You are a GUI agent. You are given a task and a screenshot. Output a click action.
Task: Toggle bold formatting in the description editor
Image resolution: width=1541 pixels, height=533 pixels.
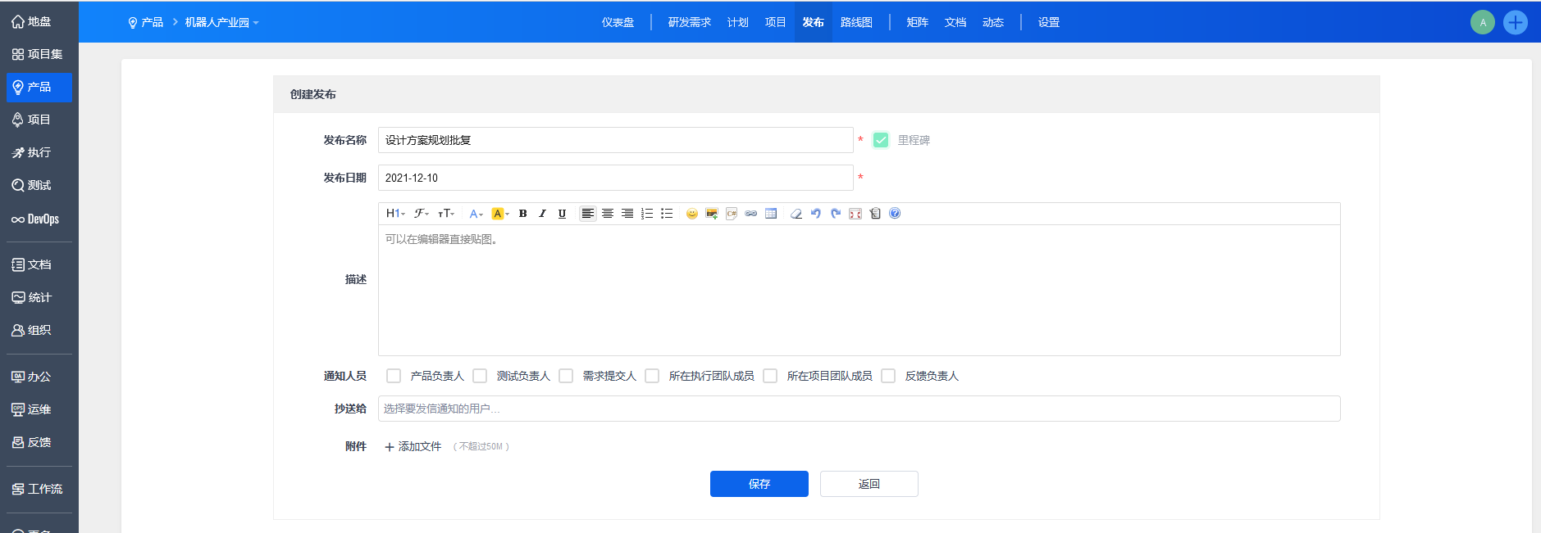point(522,214)
